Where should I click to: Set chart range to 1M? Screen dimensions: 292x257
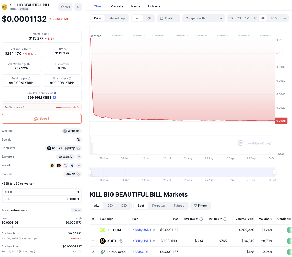pyautogui.click(x=247, y=18)
